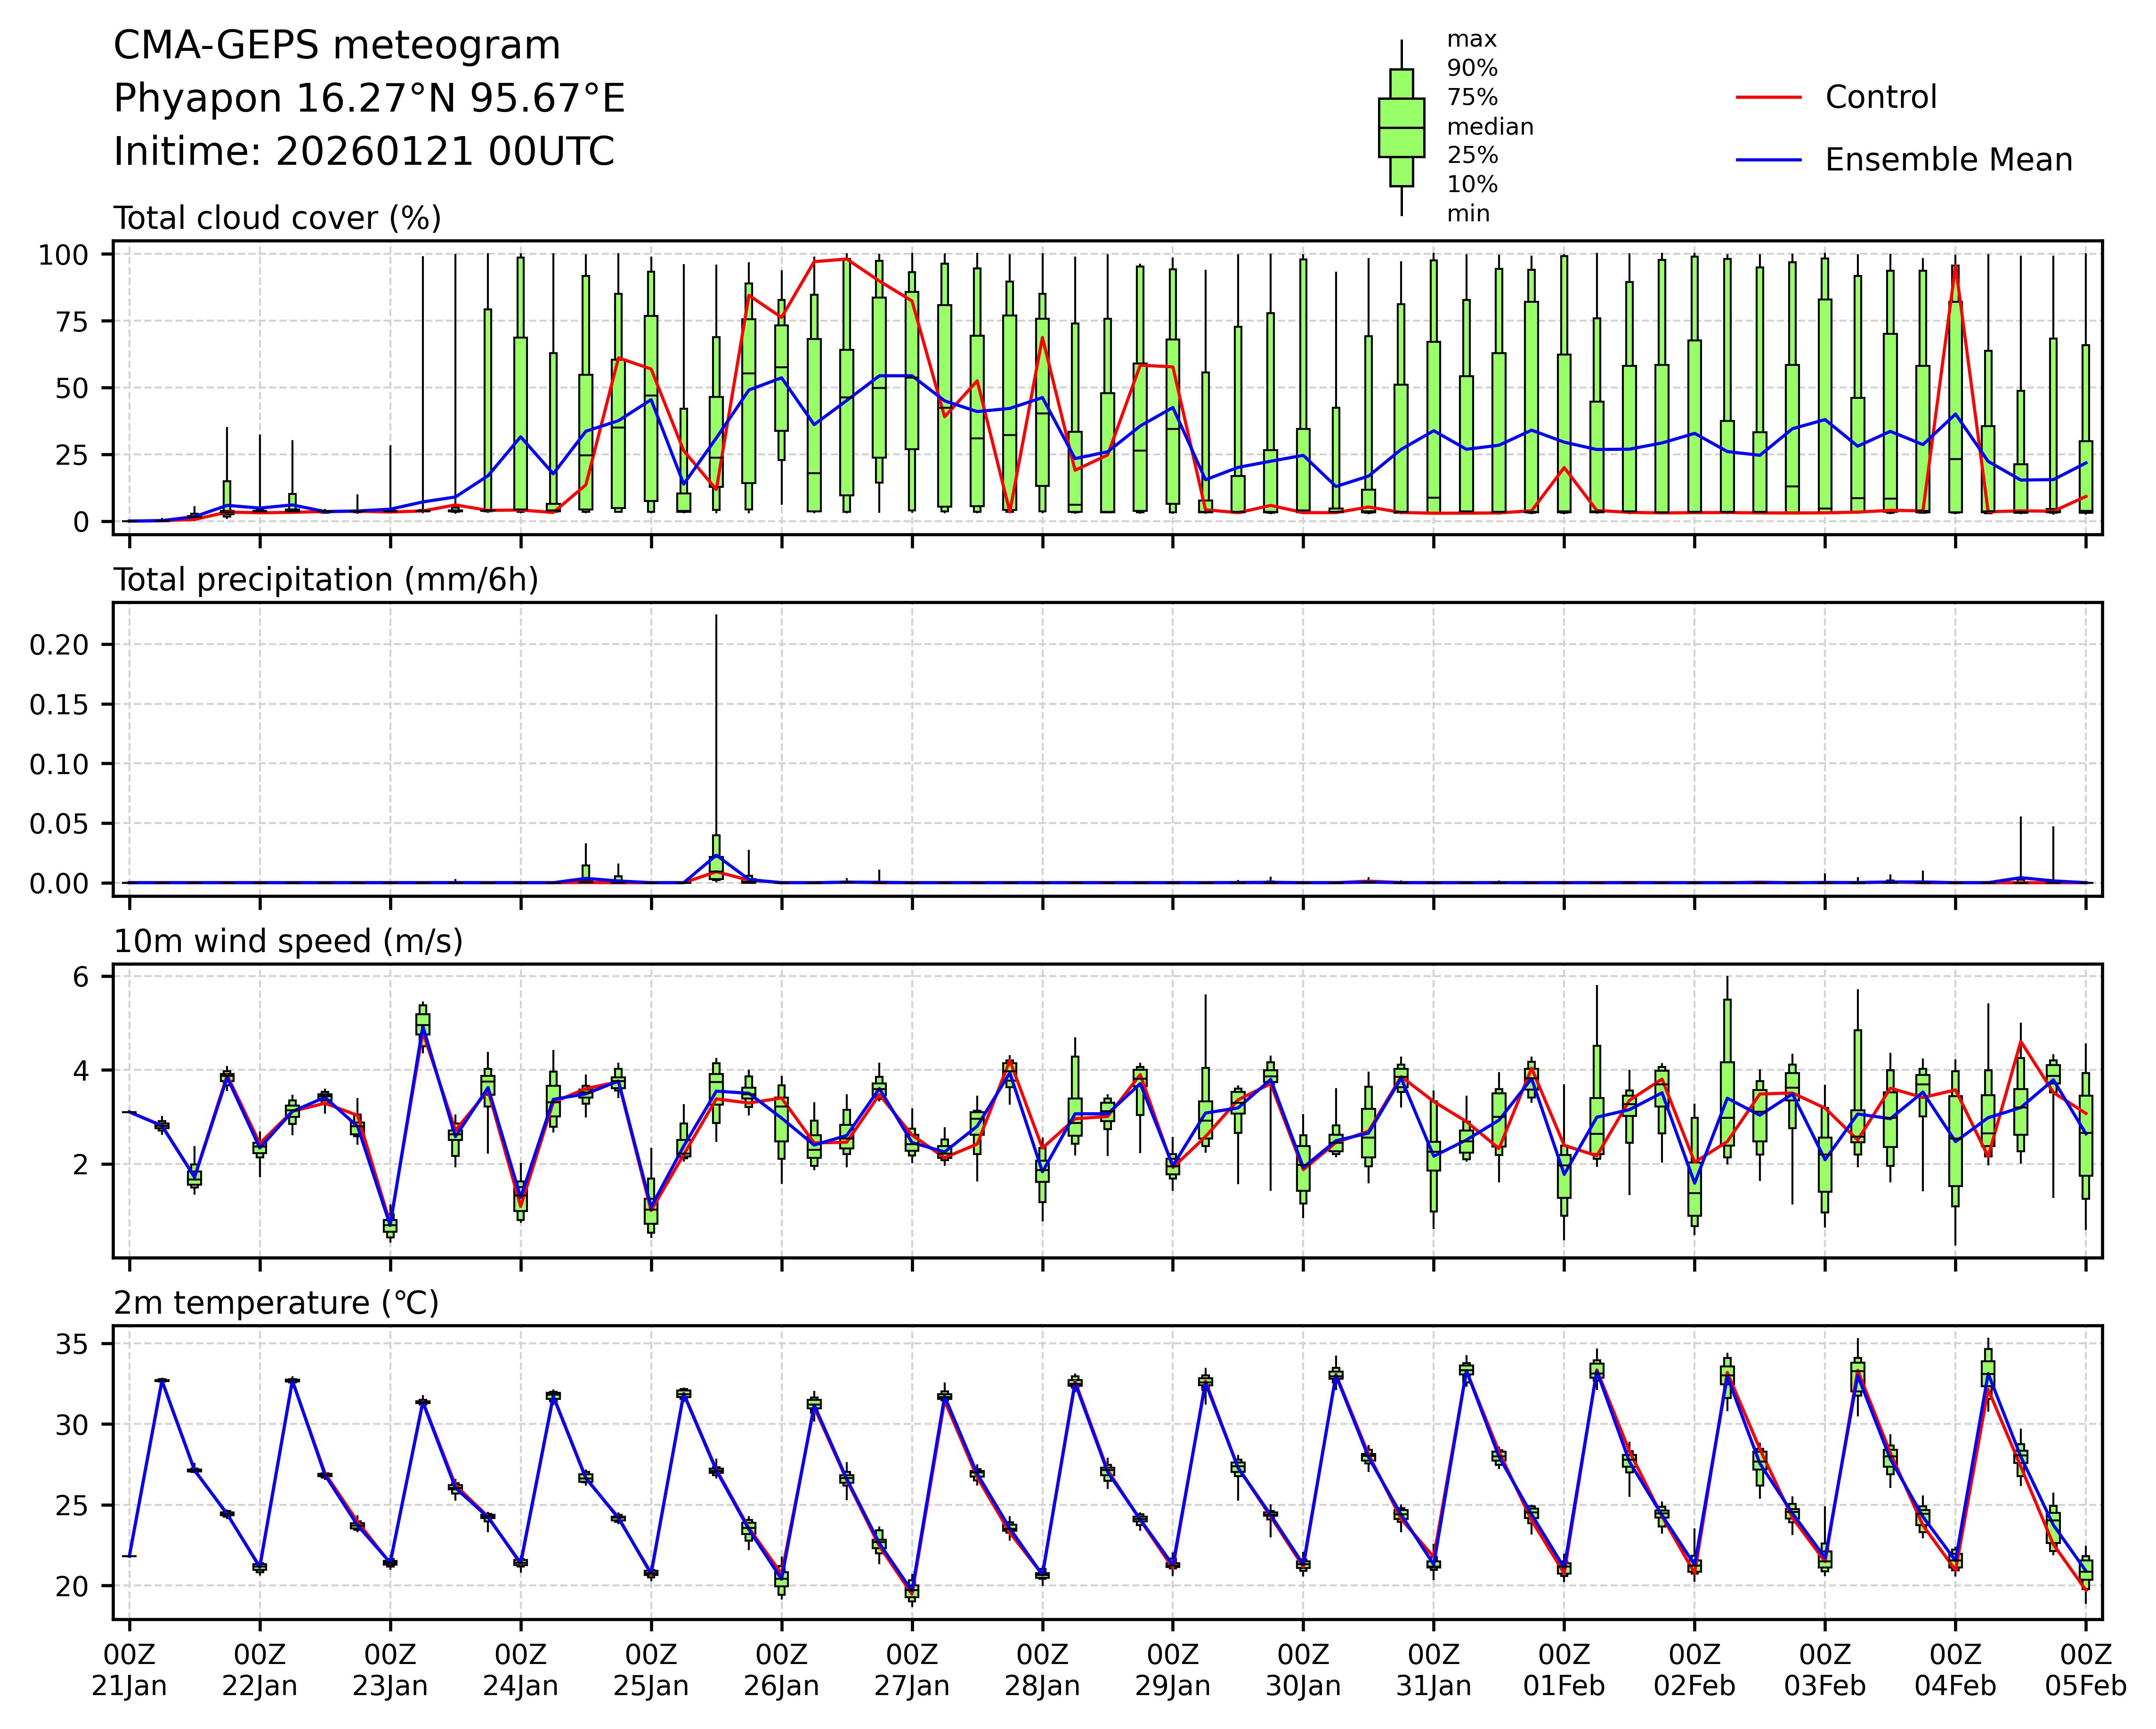Click the blue Ensemble Mean legend line
This screenshot has height=1729, width=2156.
[1768, 160]
